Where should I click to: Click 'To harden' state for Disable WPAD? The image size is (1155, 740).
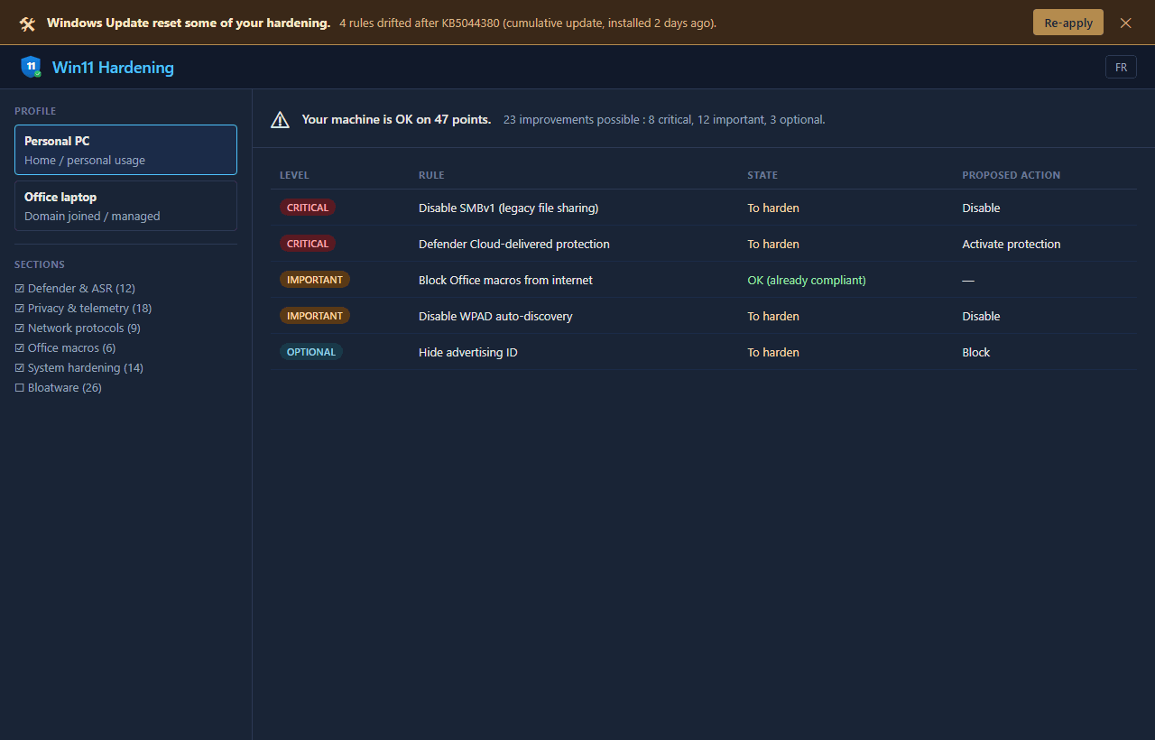point(773,316)
